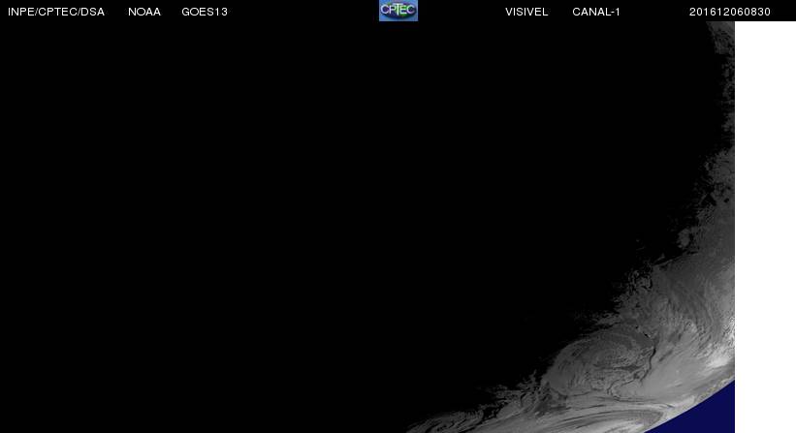Click the VISIVEL channel label
This screenshot has height=433, width=796.
(x=526, y=12)
